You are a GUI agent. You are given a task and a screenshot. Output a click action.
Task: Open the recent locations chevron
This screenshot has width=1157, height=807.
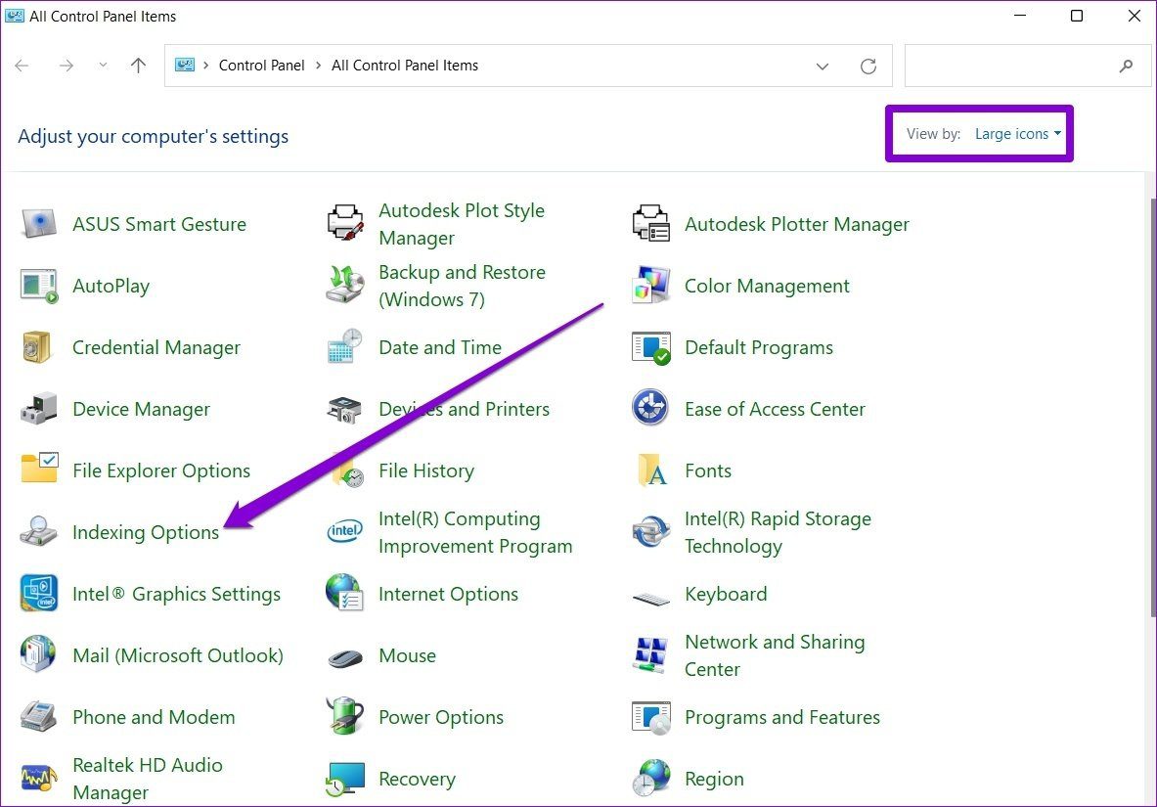(104, 65)
